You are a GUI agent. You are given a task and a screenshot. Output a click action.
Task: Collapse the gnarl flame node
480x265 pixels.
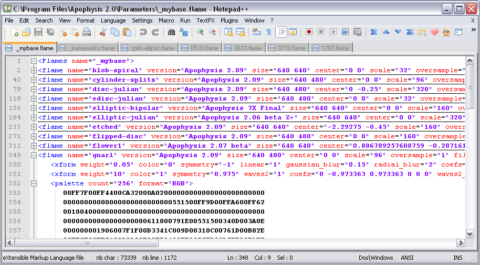[x=34, y=155]
